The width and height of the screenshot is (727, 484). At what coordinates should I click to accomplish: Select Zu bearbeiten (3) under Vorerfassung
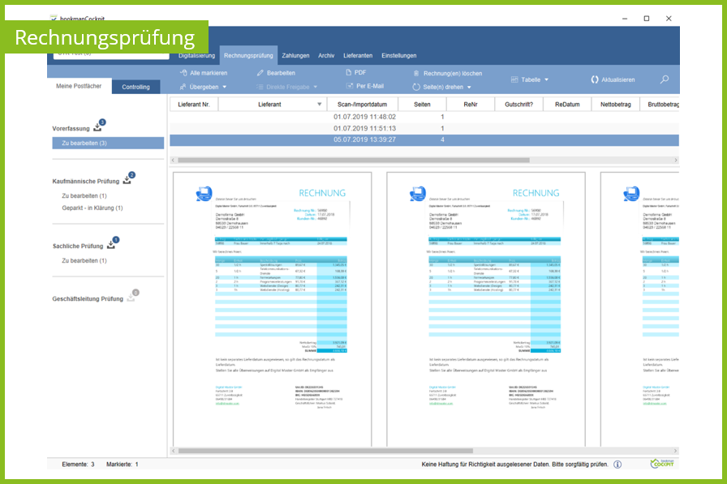point(108,143)
